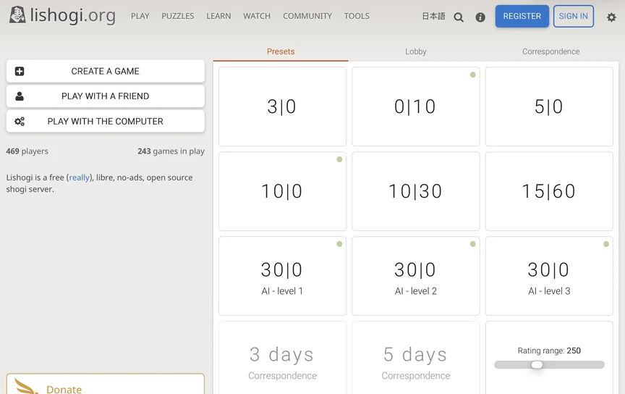Viewport: 625px width, 394px height.
Task: Select the 3|0 preset tile
Action: coord(282,107)
